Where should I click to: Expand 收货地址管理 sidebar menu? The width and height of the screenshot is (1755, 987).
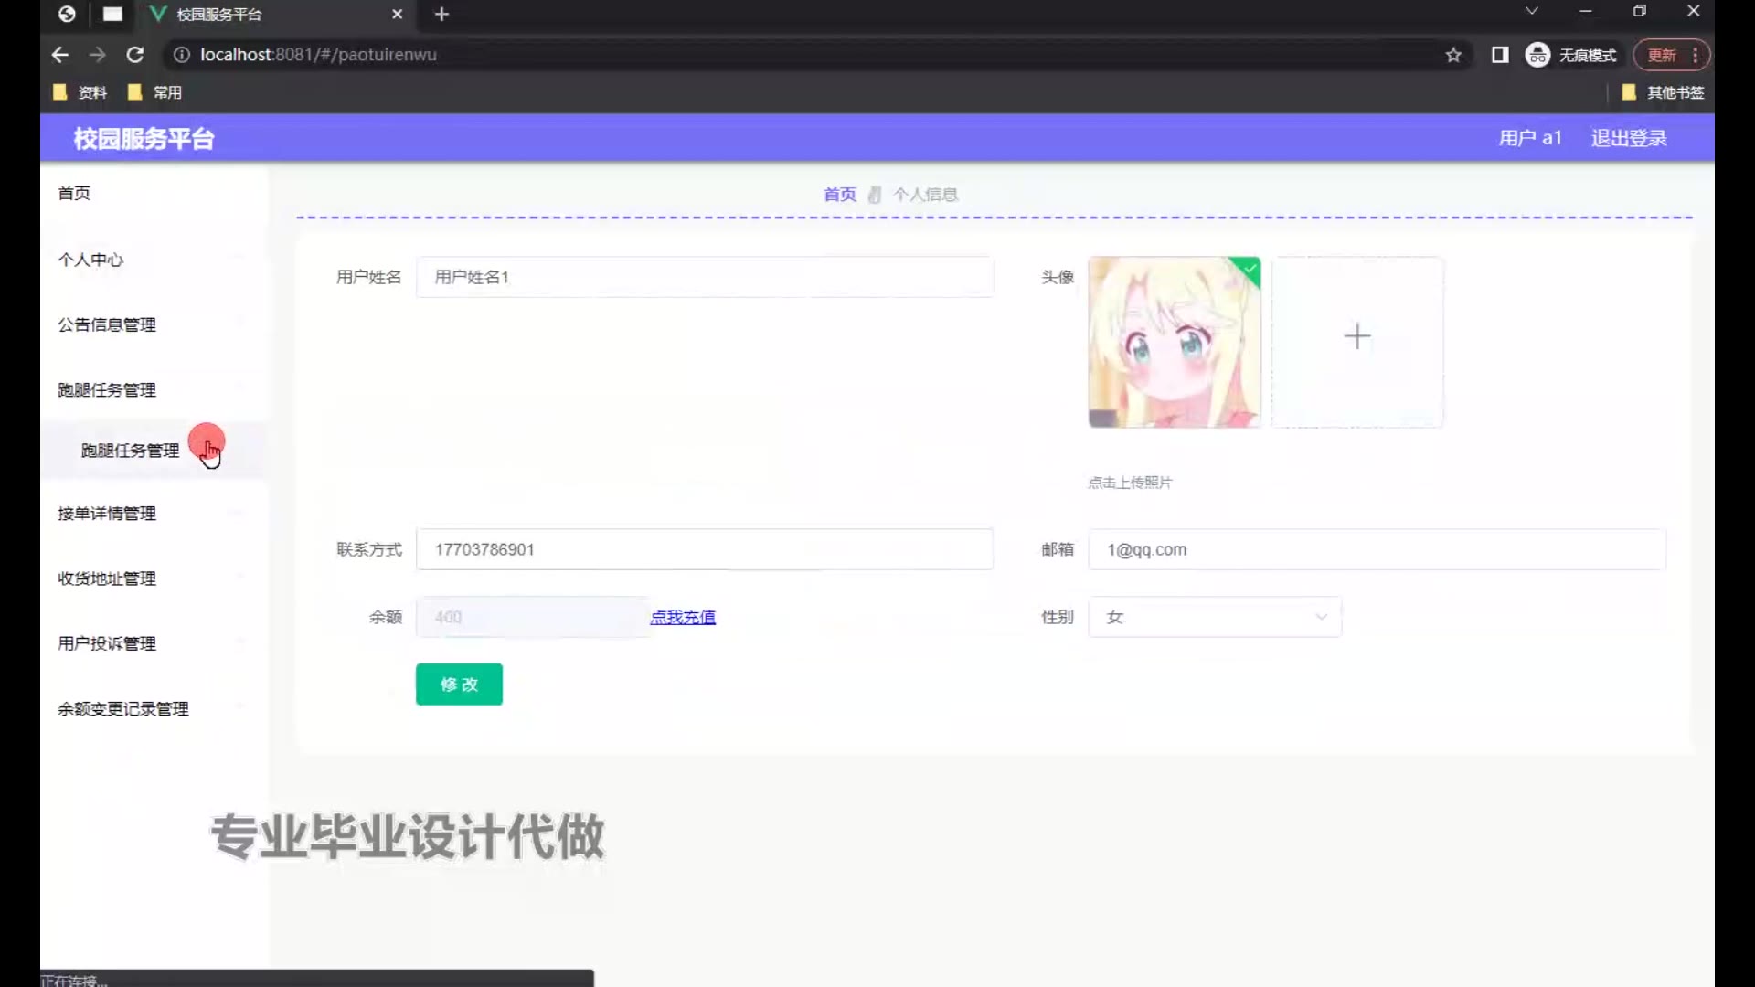point(107,578)
